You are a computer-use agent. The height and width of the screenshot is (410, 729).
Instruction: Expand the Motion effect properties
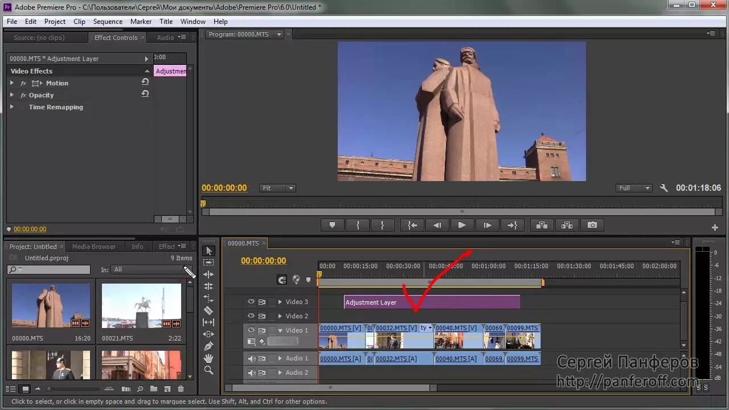coord(12,83)
